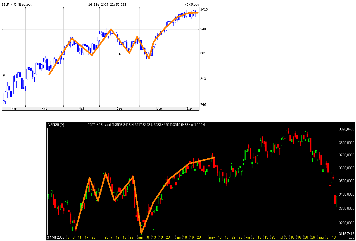The height and width of the screenshot is (241, 356).
Task: Select the Sie month label
Action: [x=189, y=108]
